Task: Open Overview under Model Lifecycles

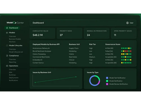Action: pos(12,49)
